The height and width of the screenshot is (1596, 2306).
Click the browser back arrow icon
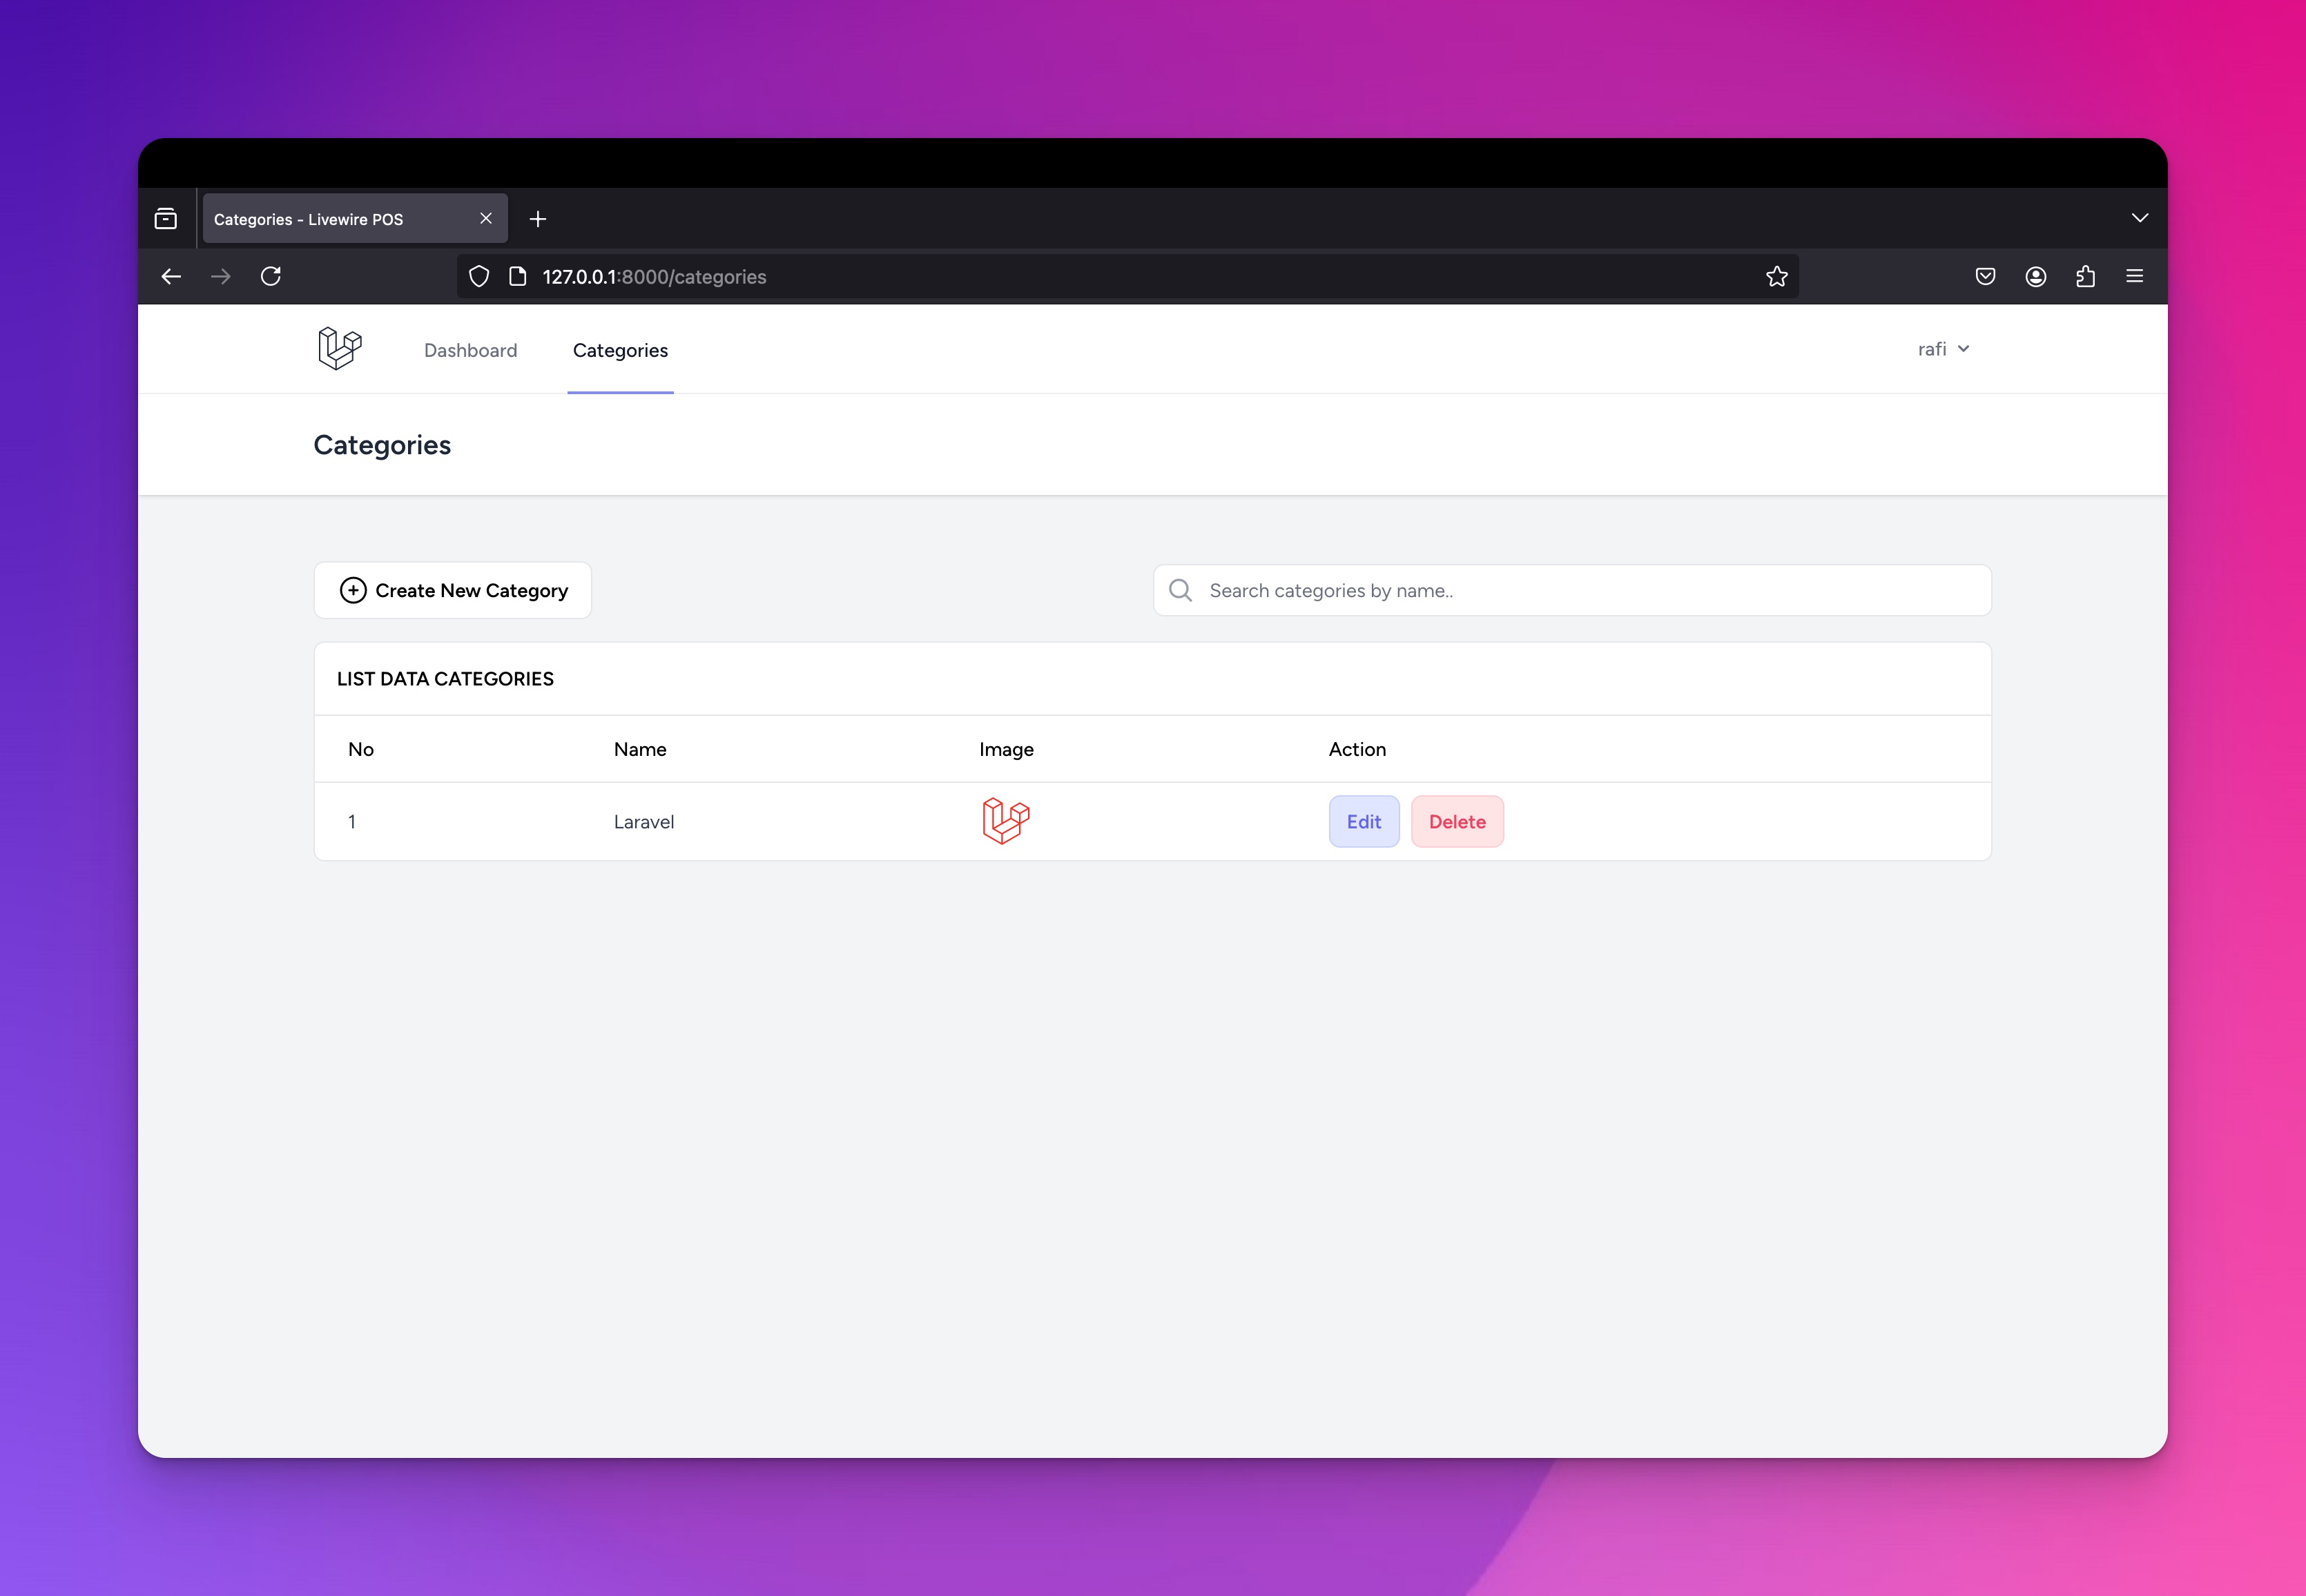[170, 275]
